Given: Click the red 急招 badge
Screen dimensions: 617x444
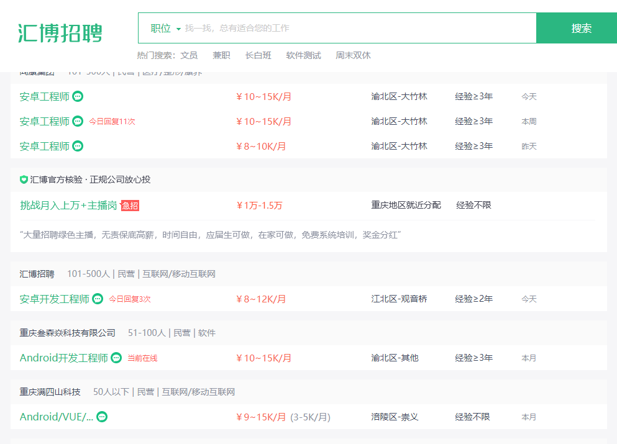Looking at the screenshot, I should pos(129,206).
